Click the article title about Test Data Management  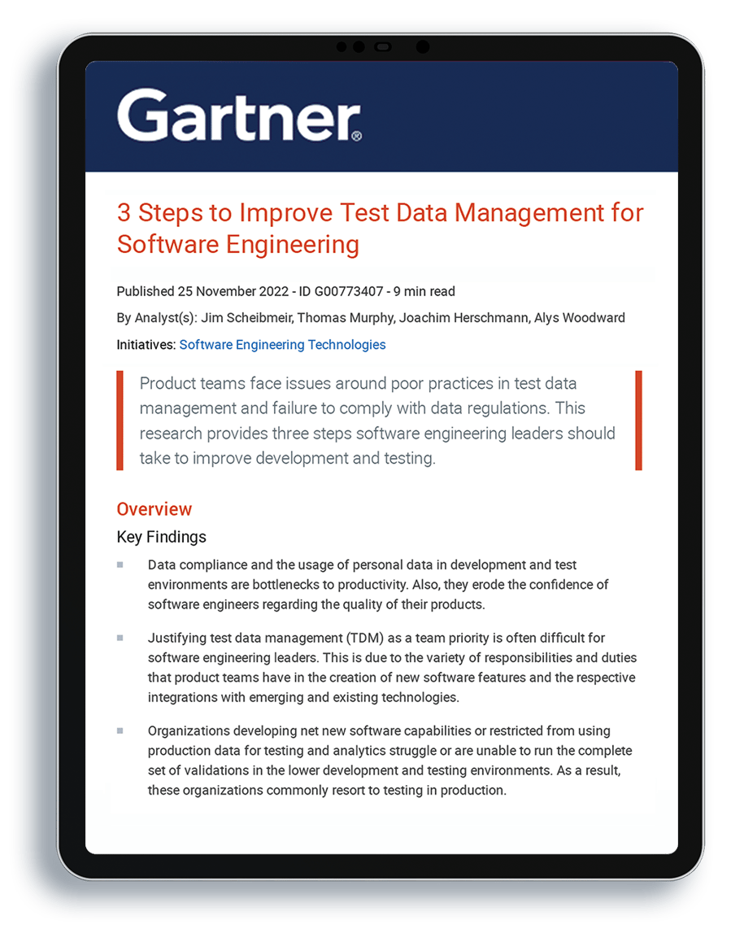(379, 229)
